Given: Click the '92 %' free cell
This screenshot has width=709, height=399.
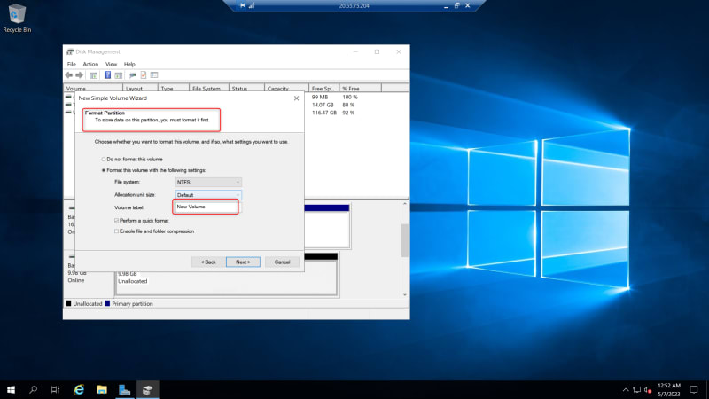Looking at the screenshot, I should coord(348,113).
